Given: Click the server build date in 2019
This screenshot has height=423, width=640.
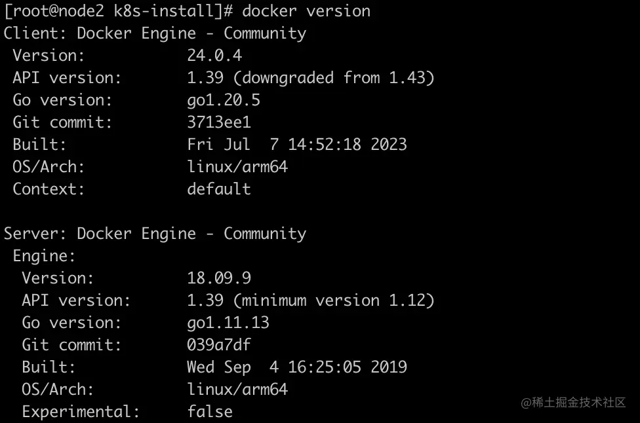Looking at the screenshot, I should tap(296, 367).
